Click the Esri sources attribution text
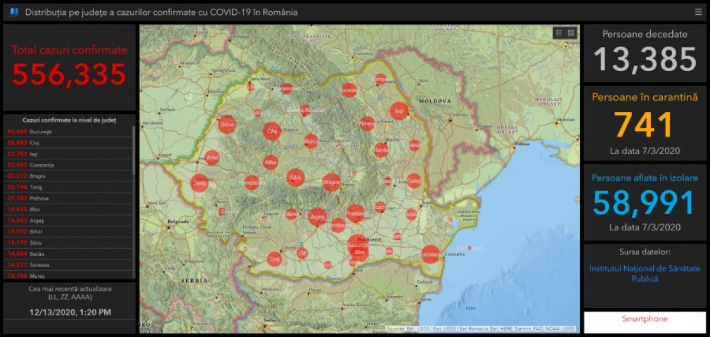710x337 pixels. pyautogui.click(x=480, y=329)
